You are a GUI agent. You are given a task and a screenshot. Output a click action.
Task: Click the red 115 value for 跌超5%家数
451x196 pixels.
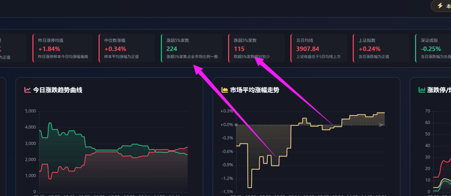click(x=239, y=49)
